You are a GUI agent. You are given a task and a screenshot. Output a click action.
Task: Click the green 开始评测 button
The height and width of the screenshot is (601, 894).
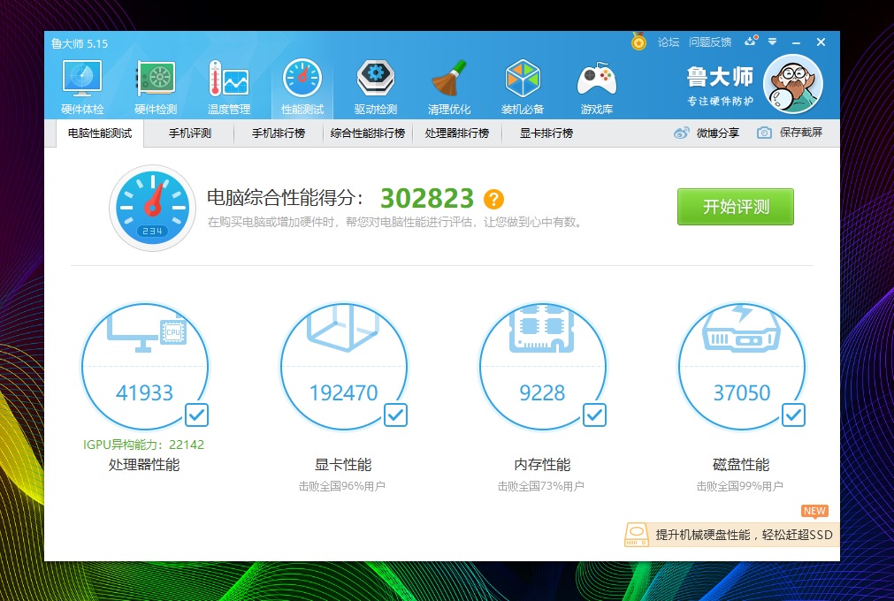click(x=736, y=207)
